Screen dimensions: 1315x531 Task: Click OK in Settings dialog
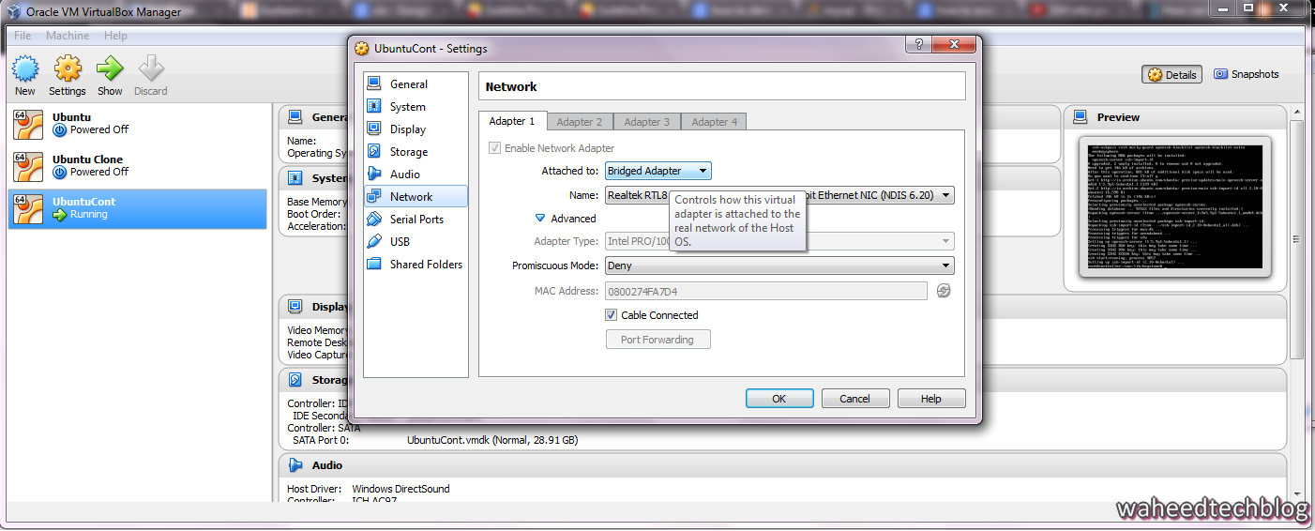pos(779,399)
